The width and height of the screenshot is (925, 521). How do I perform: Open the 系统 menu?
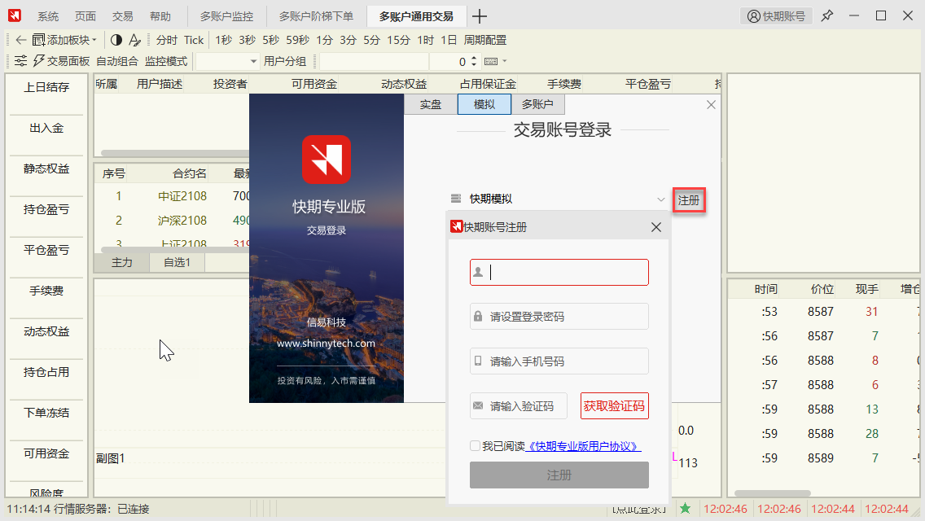tap(48, 16)
